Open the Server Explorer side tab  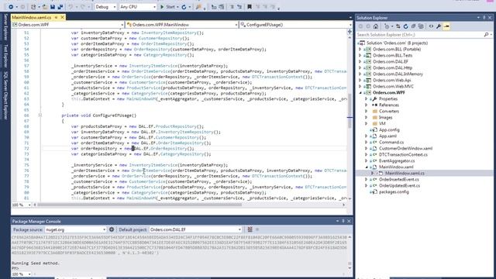pyautogui.click(x=5, y=27)
